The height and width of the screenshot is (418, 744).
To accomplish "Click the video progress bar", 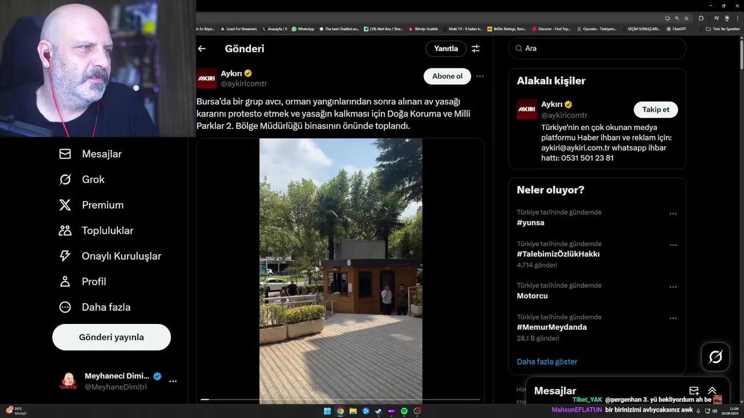I will [341, 399].
